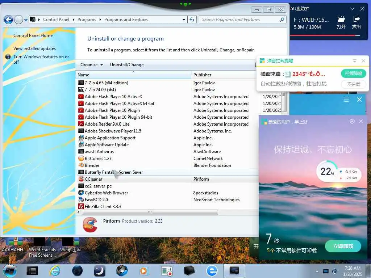The image size is (371, 278).
Task: Click the Blender program icon
Action: click(81, 165)
